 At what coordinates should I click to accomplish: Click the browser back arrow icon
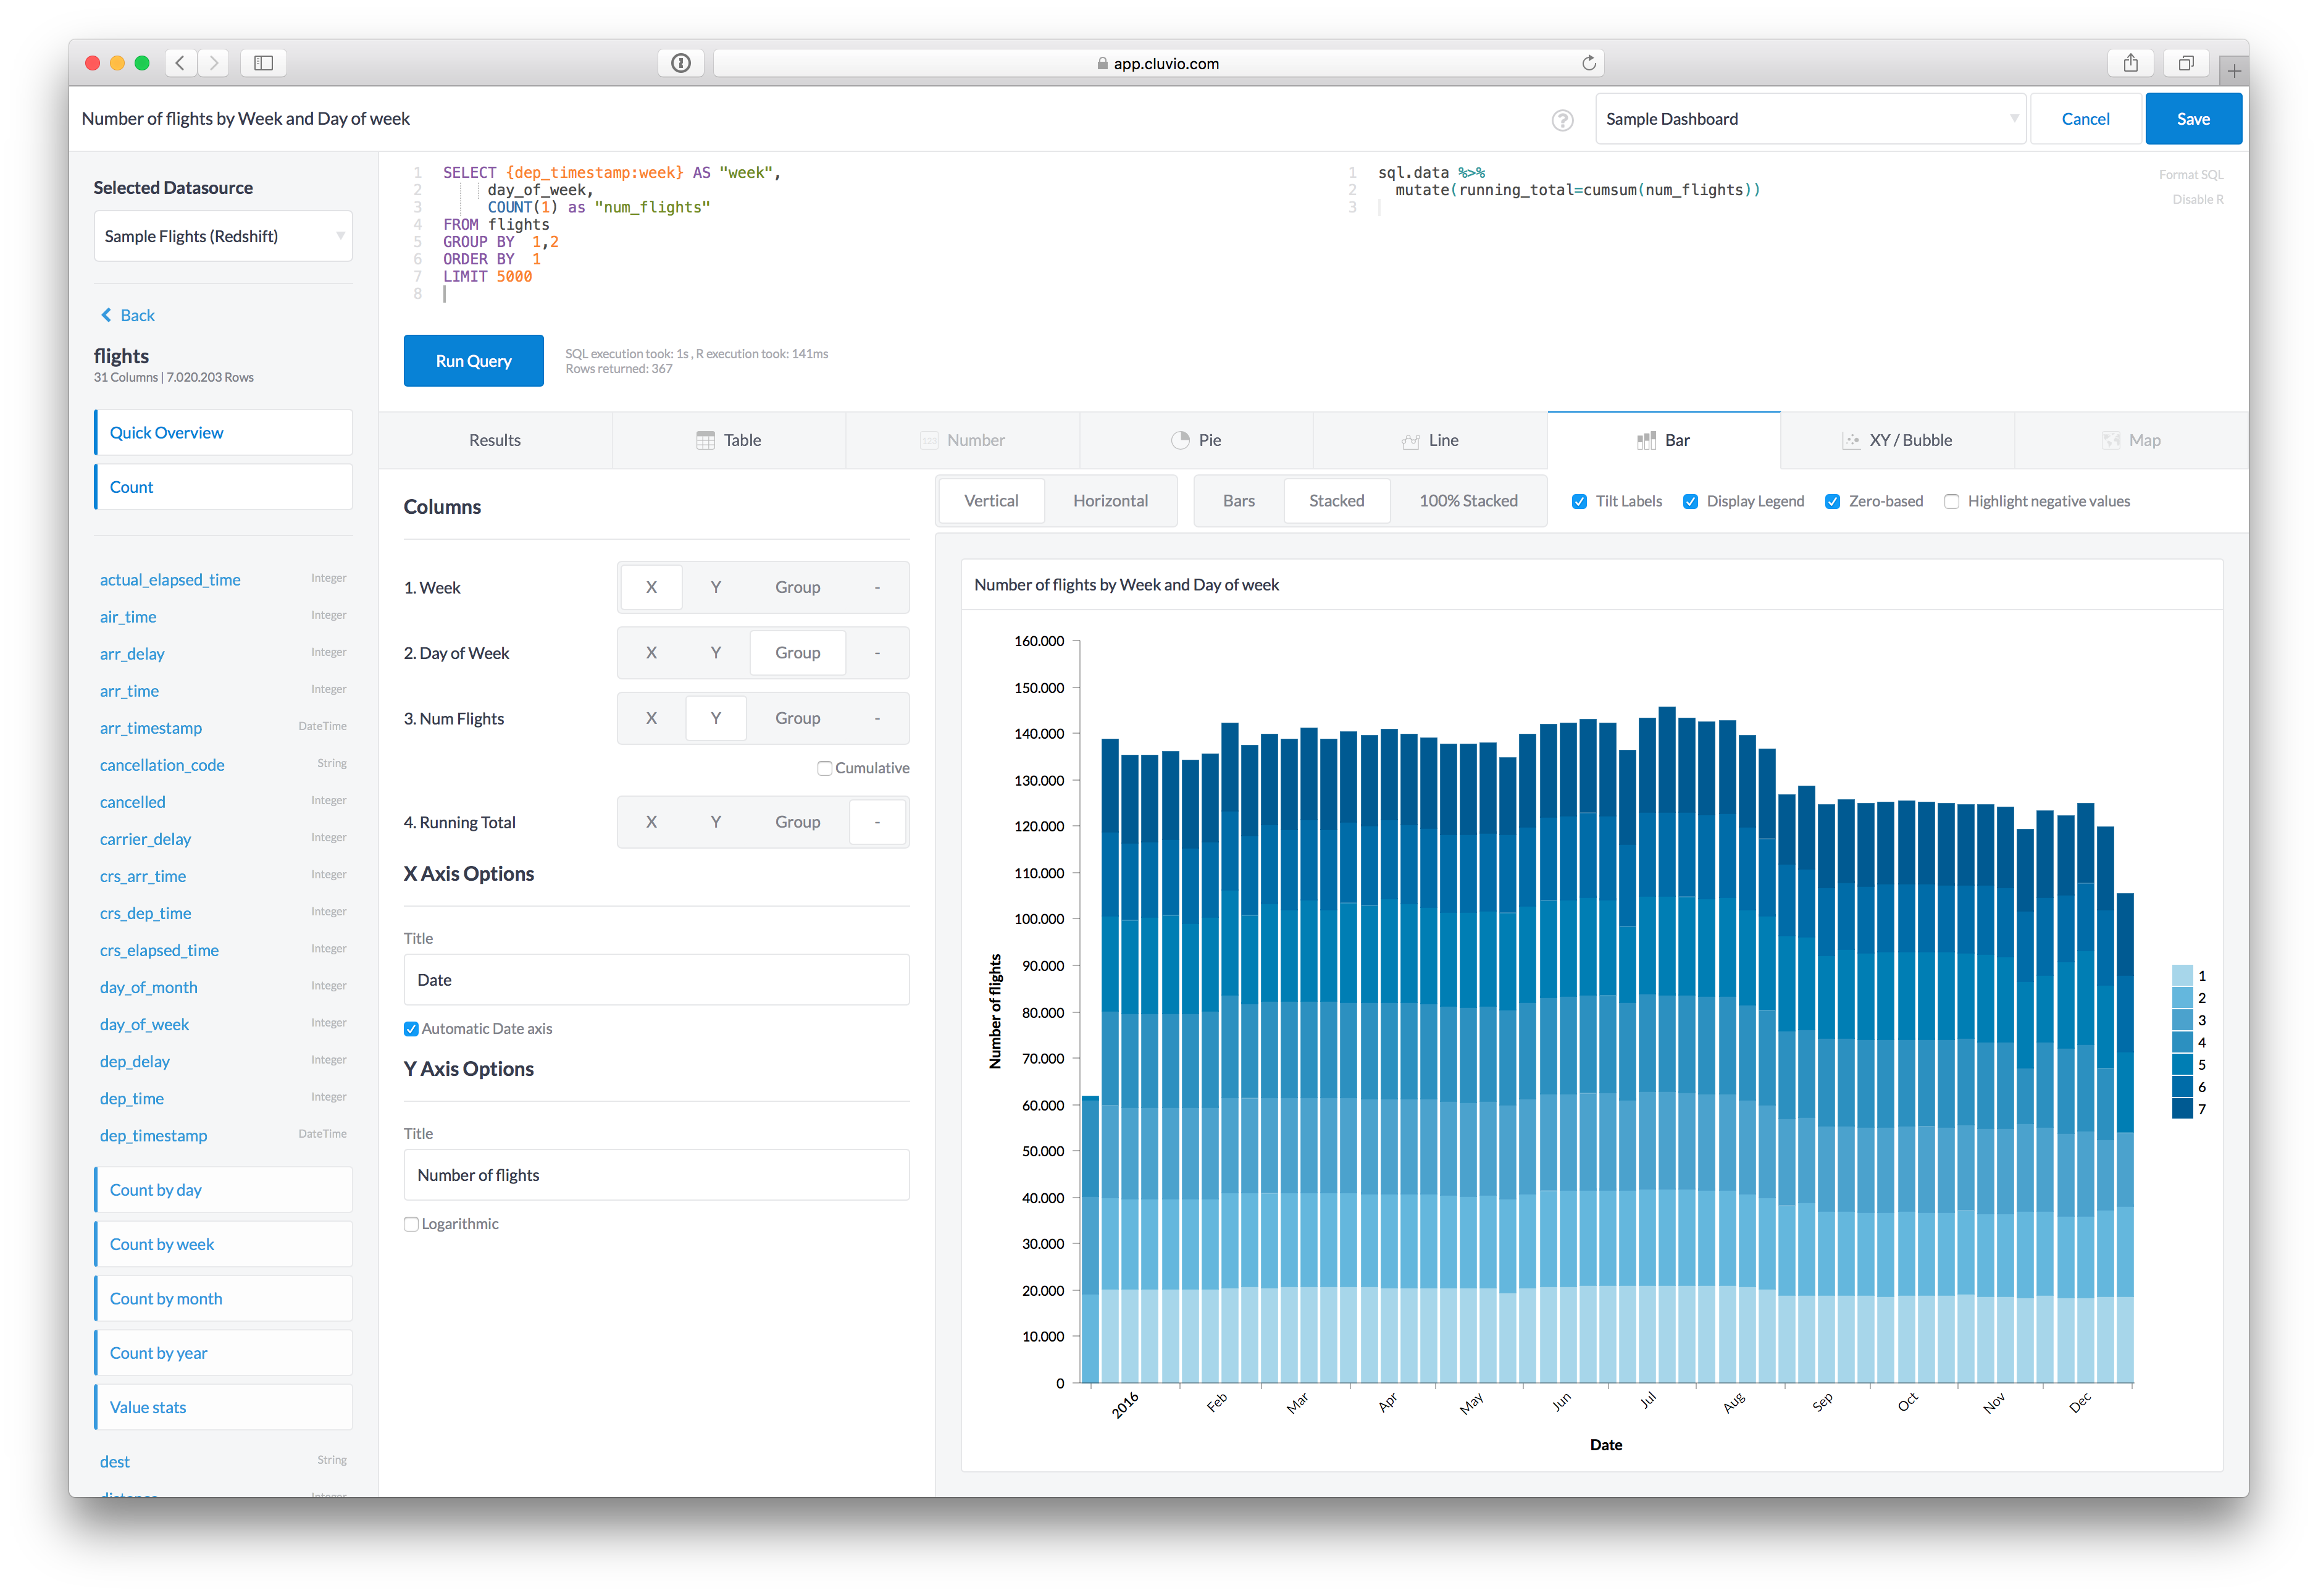(x=180, y=63)
